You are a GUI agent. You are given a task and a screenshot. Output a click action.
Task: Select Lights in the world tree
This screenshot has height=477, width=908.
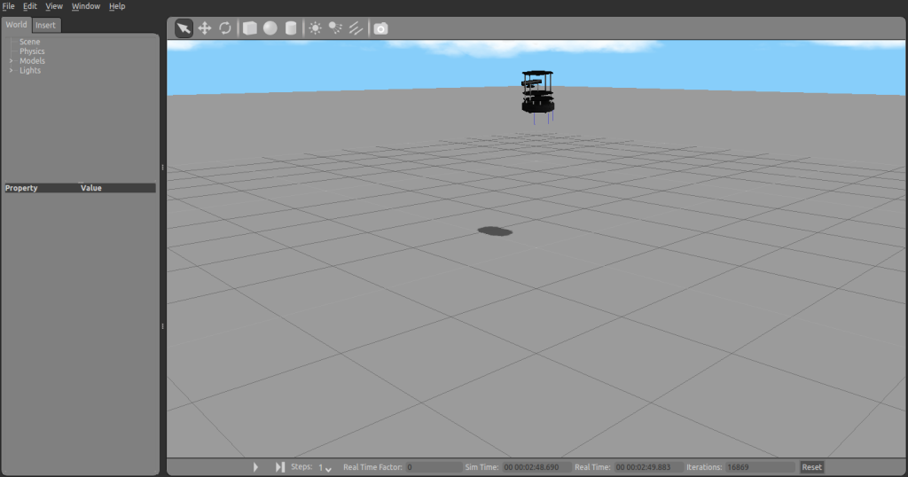[30, 71]
